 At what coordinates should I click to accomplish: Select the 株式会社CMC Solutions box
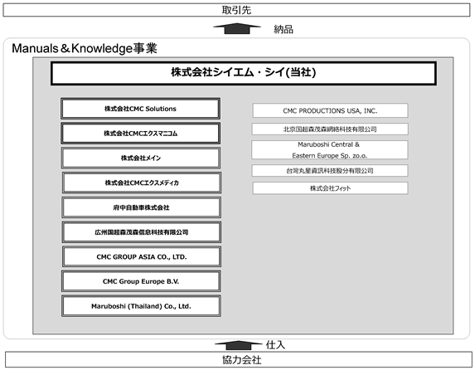pyautogui.click(x=141, y=109)
